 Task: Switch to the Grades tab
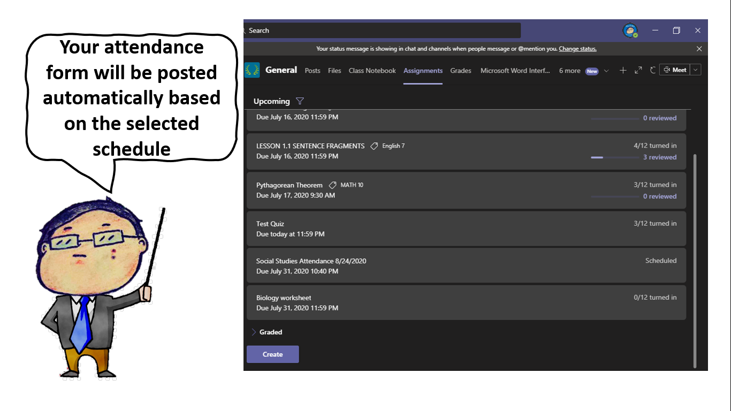click(x=460, y=70)
